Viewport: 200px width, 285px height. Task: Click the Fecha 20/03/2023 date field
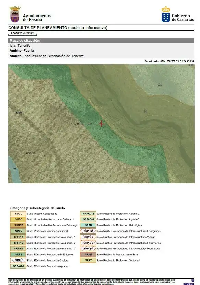[22, 33]
